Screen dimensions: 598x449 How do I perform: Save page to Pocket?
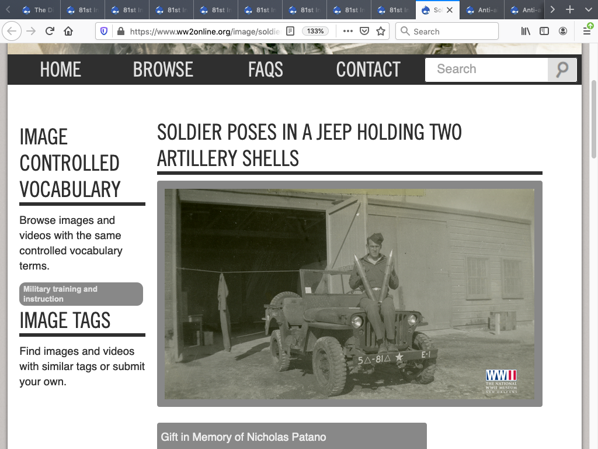coord(364,32)
